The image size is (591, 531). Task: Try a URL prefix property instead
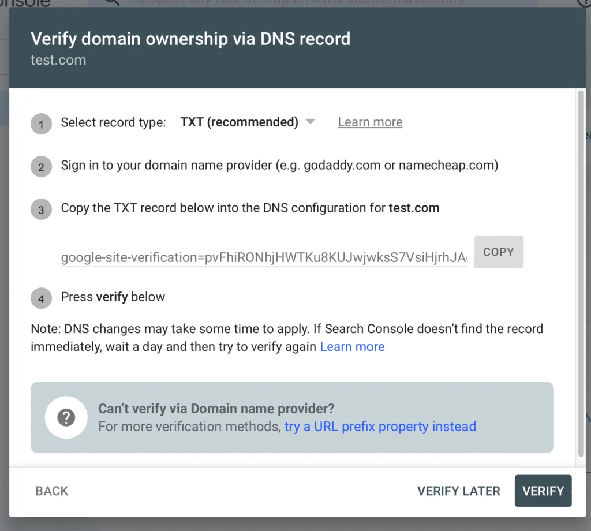[x=380, y=427]
